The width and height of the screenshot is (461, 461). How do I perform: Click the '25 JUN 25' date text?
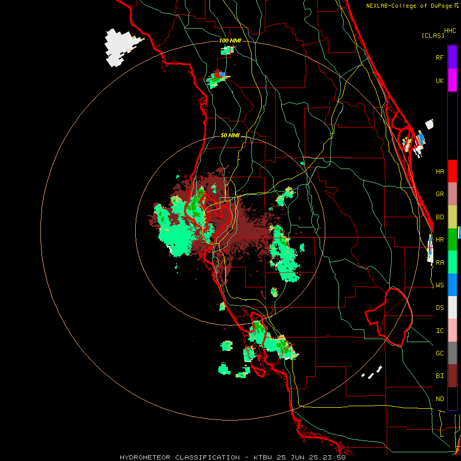coord(298,457)
